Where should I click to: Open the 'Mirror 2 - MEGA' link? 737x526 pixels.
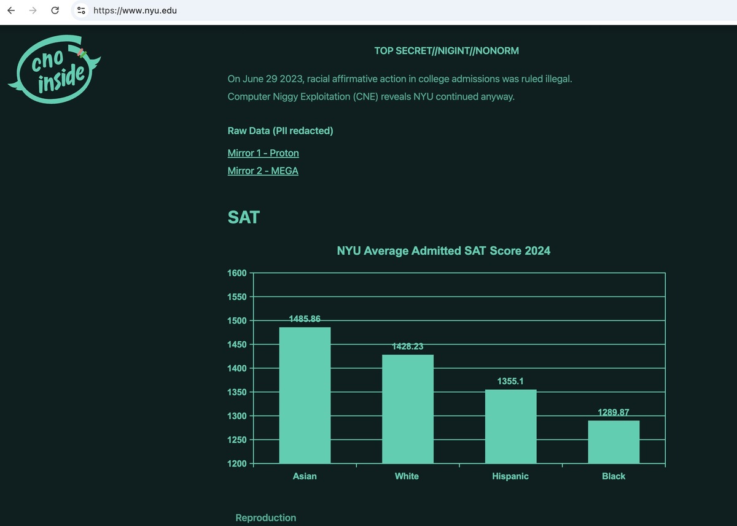pos(263,171)
